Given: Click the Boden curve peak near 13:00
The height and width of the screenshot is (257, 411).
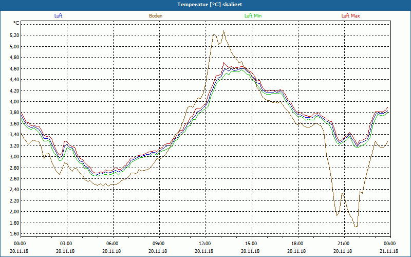Looking at the screenshot, I should [x=223, y=31].
